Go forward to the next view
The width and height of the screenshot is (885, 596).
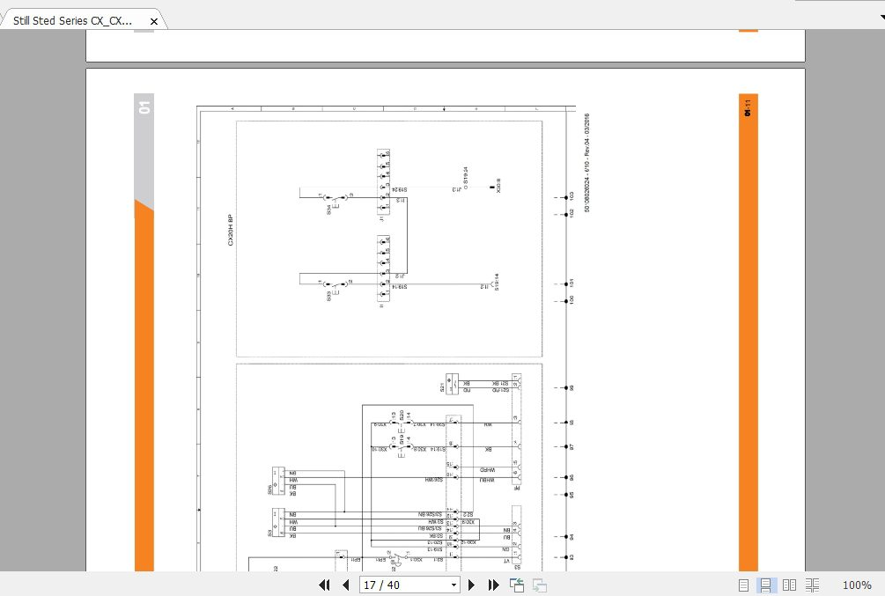(540, 585)
